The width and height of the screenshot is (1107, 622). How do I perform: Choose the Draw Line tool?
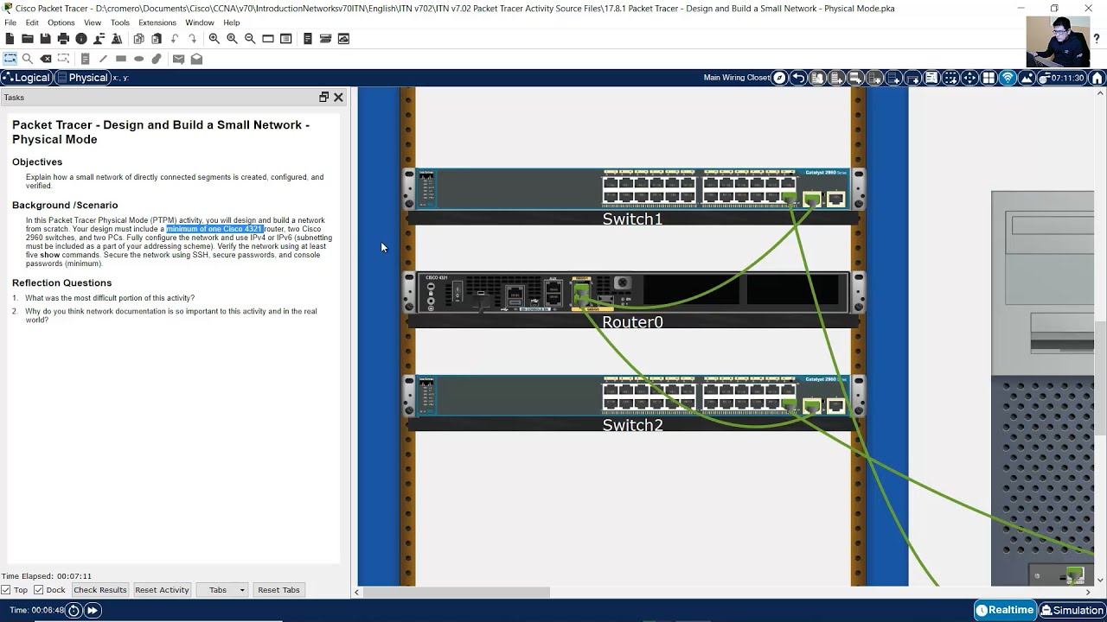click(103, 59)
